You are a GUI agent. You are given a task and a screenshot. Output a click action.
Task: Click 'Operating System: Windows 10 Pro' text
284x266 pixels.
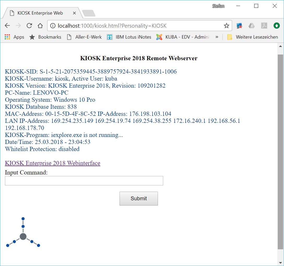50,100
